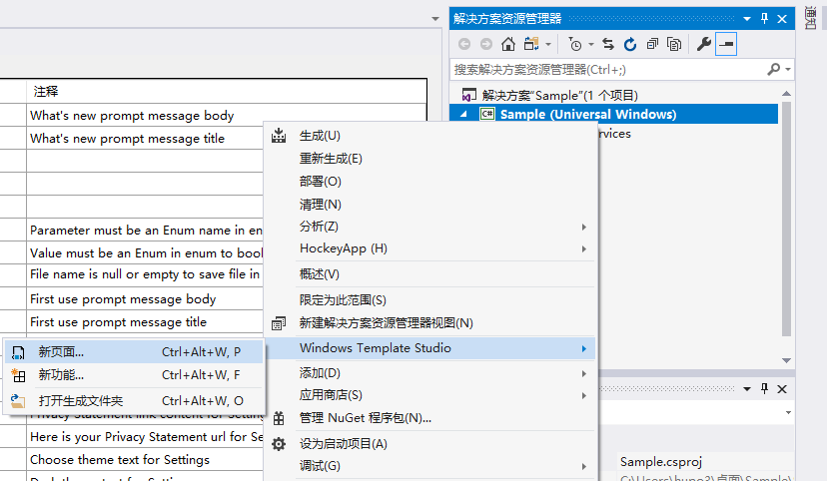Click the Refresh icon in Solution Explorer
Image resolution: width=827 pixels, height=481 pixels.
[x=630, y=44]
